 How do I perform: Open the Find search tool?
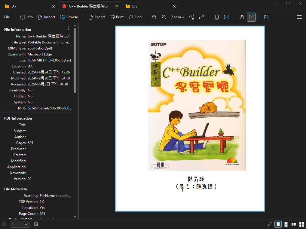click(x=135, y=17)
